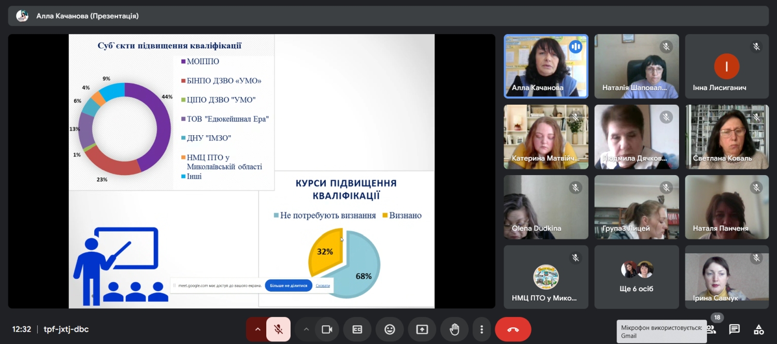Click speaking indicator on Алла Качанова tile
This screenshot has width=777, height=344.
tap(575, 47)
